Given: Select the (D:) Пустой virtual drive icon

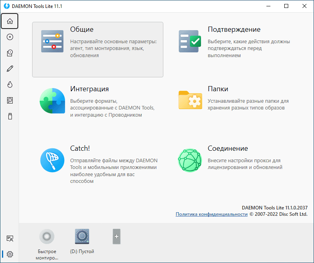Looking at the screenshot, I should pos(82,236).
